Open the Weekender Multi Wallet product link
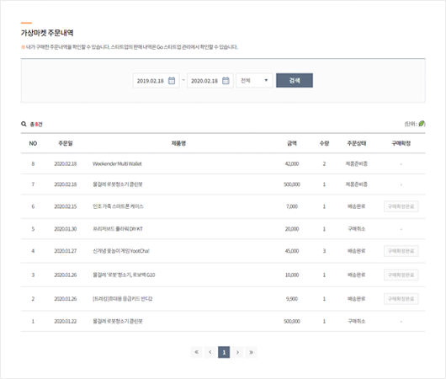Screen dimensions: 446x379 117,163
